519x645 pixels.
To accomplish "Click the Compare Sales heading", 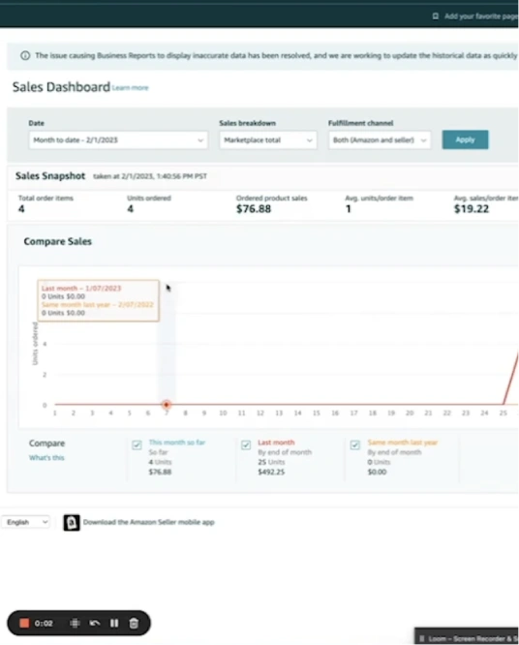I will pyautogui.click(x=57, y=241).
